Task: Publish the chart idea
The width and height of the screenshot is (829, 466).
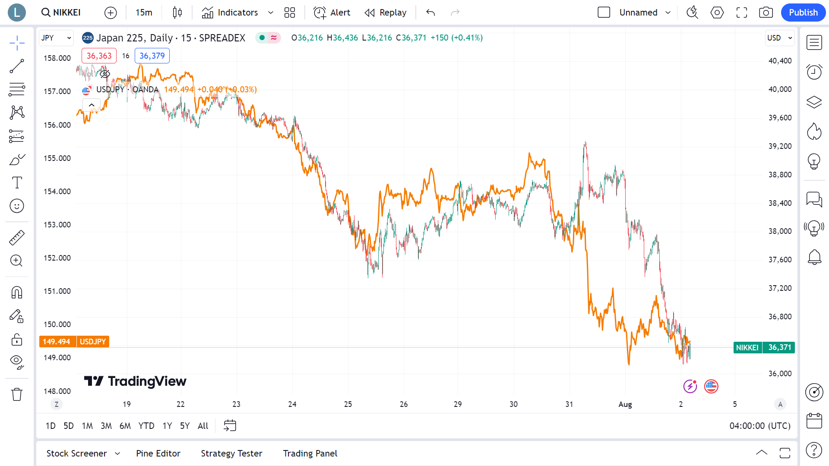Action: coord(803,13)
